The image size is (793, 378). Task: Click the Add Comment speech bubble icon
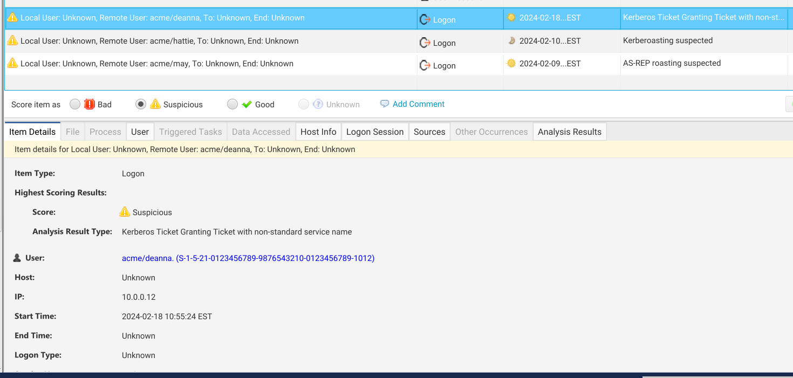[x=385, y=104]
